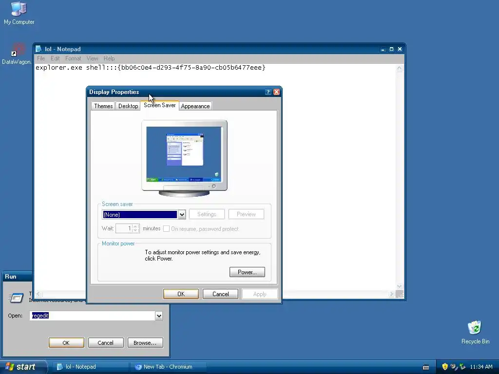Cancel the Display Properties dialog
The image size is (499, 374).
point(221,294)
